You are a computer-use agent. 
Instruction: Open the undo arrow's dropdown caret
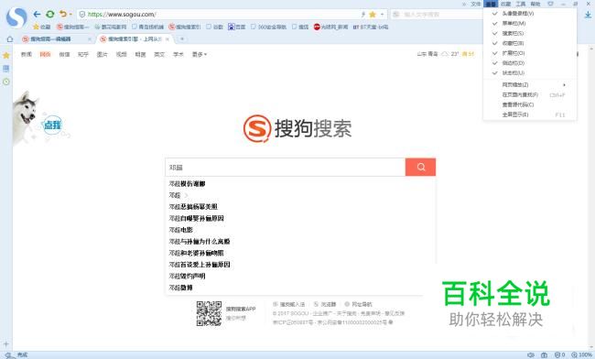(x=70, y=15)
